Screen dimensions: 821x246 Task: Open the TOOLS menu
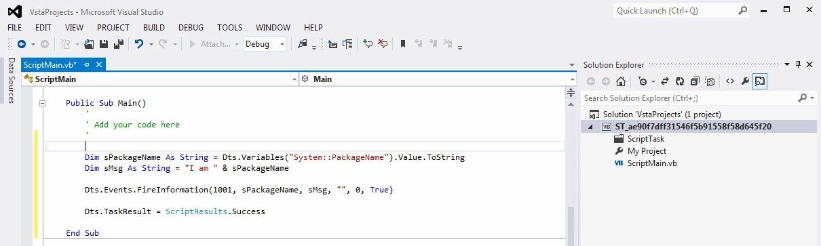point(230,28)
